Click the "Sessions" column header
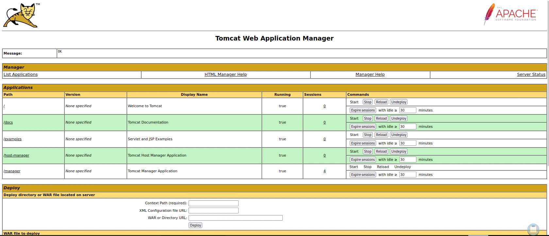The width and height of the screenshot is (549, 236). (x=313, y=95)
